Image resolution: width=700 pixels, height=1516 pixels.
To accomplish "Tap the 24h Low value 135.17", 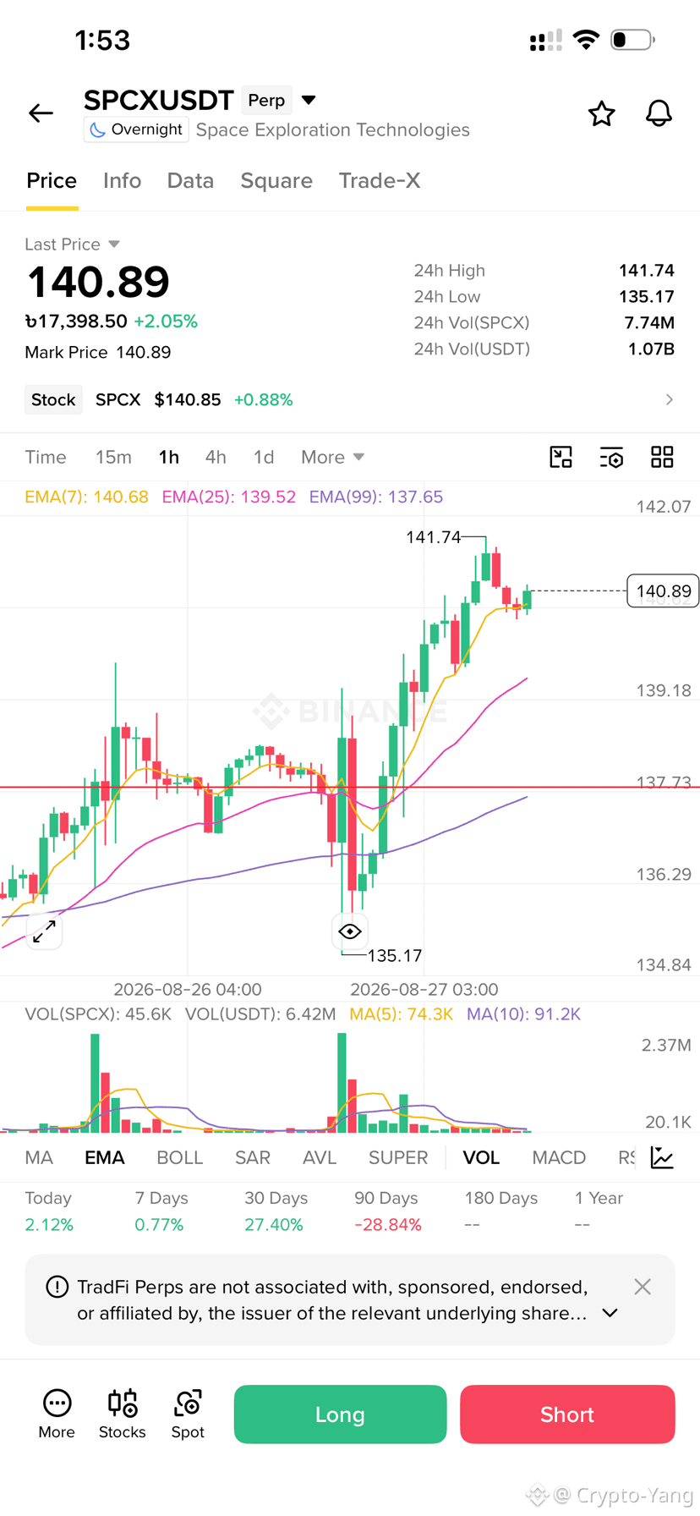I will (x=647, y=297).
